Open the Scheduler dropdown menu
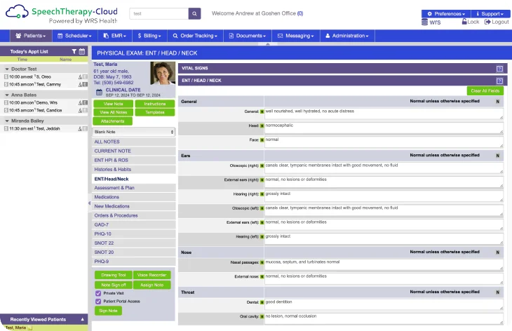Viewport: 512px width, 331px height. (x=74, y=36)
